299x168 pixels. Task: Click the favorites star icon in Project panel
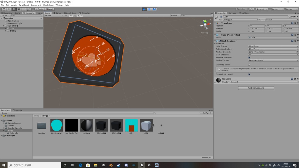[x=210, y=113]
